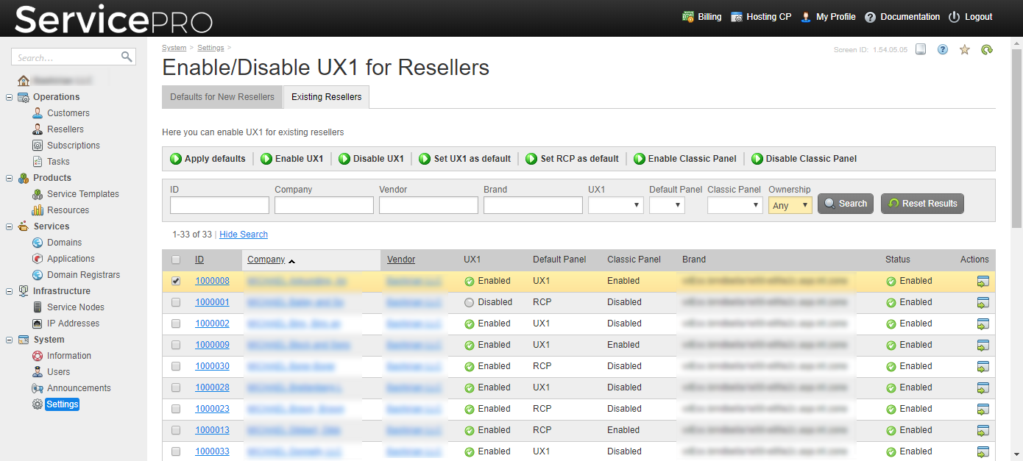Toggle the select-all checkbox in the table header

[x=176, y=260]
